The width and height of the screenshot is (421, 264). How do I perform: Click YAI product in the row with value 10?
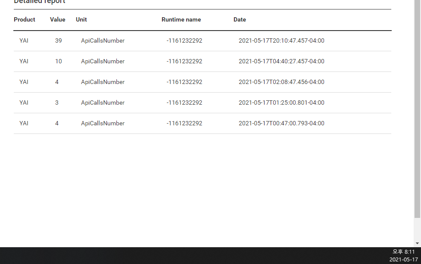point(24,62)
